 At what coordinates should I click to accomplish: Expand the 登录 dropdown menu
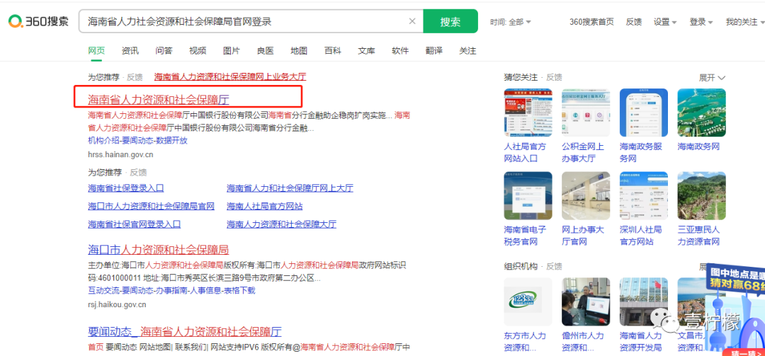[701, 22]
